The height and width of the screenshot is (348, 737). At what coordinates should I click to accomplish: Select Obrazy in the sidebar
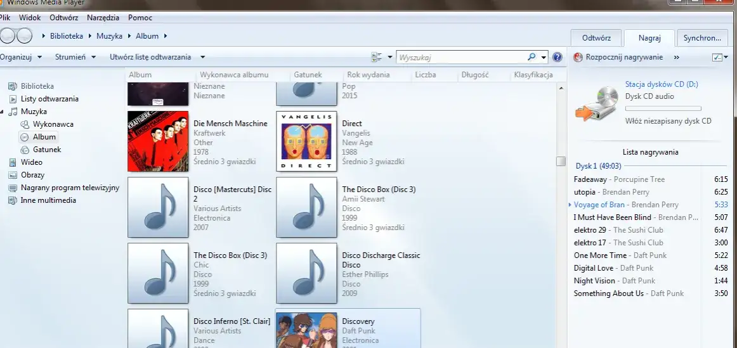coord(32,175)
